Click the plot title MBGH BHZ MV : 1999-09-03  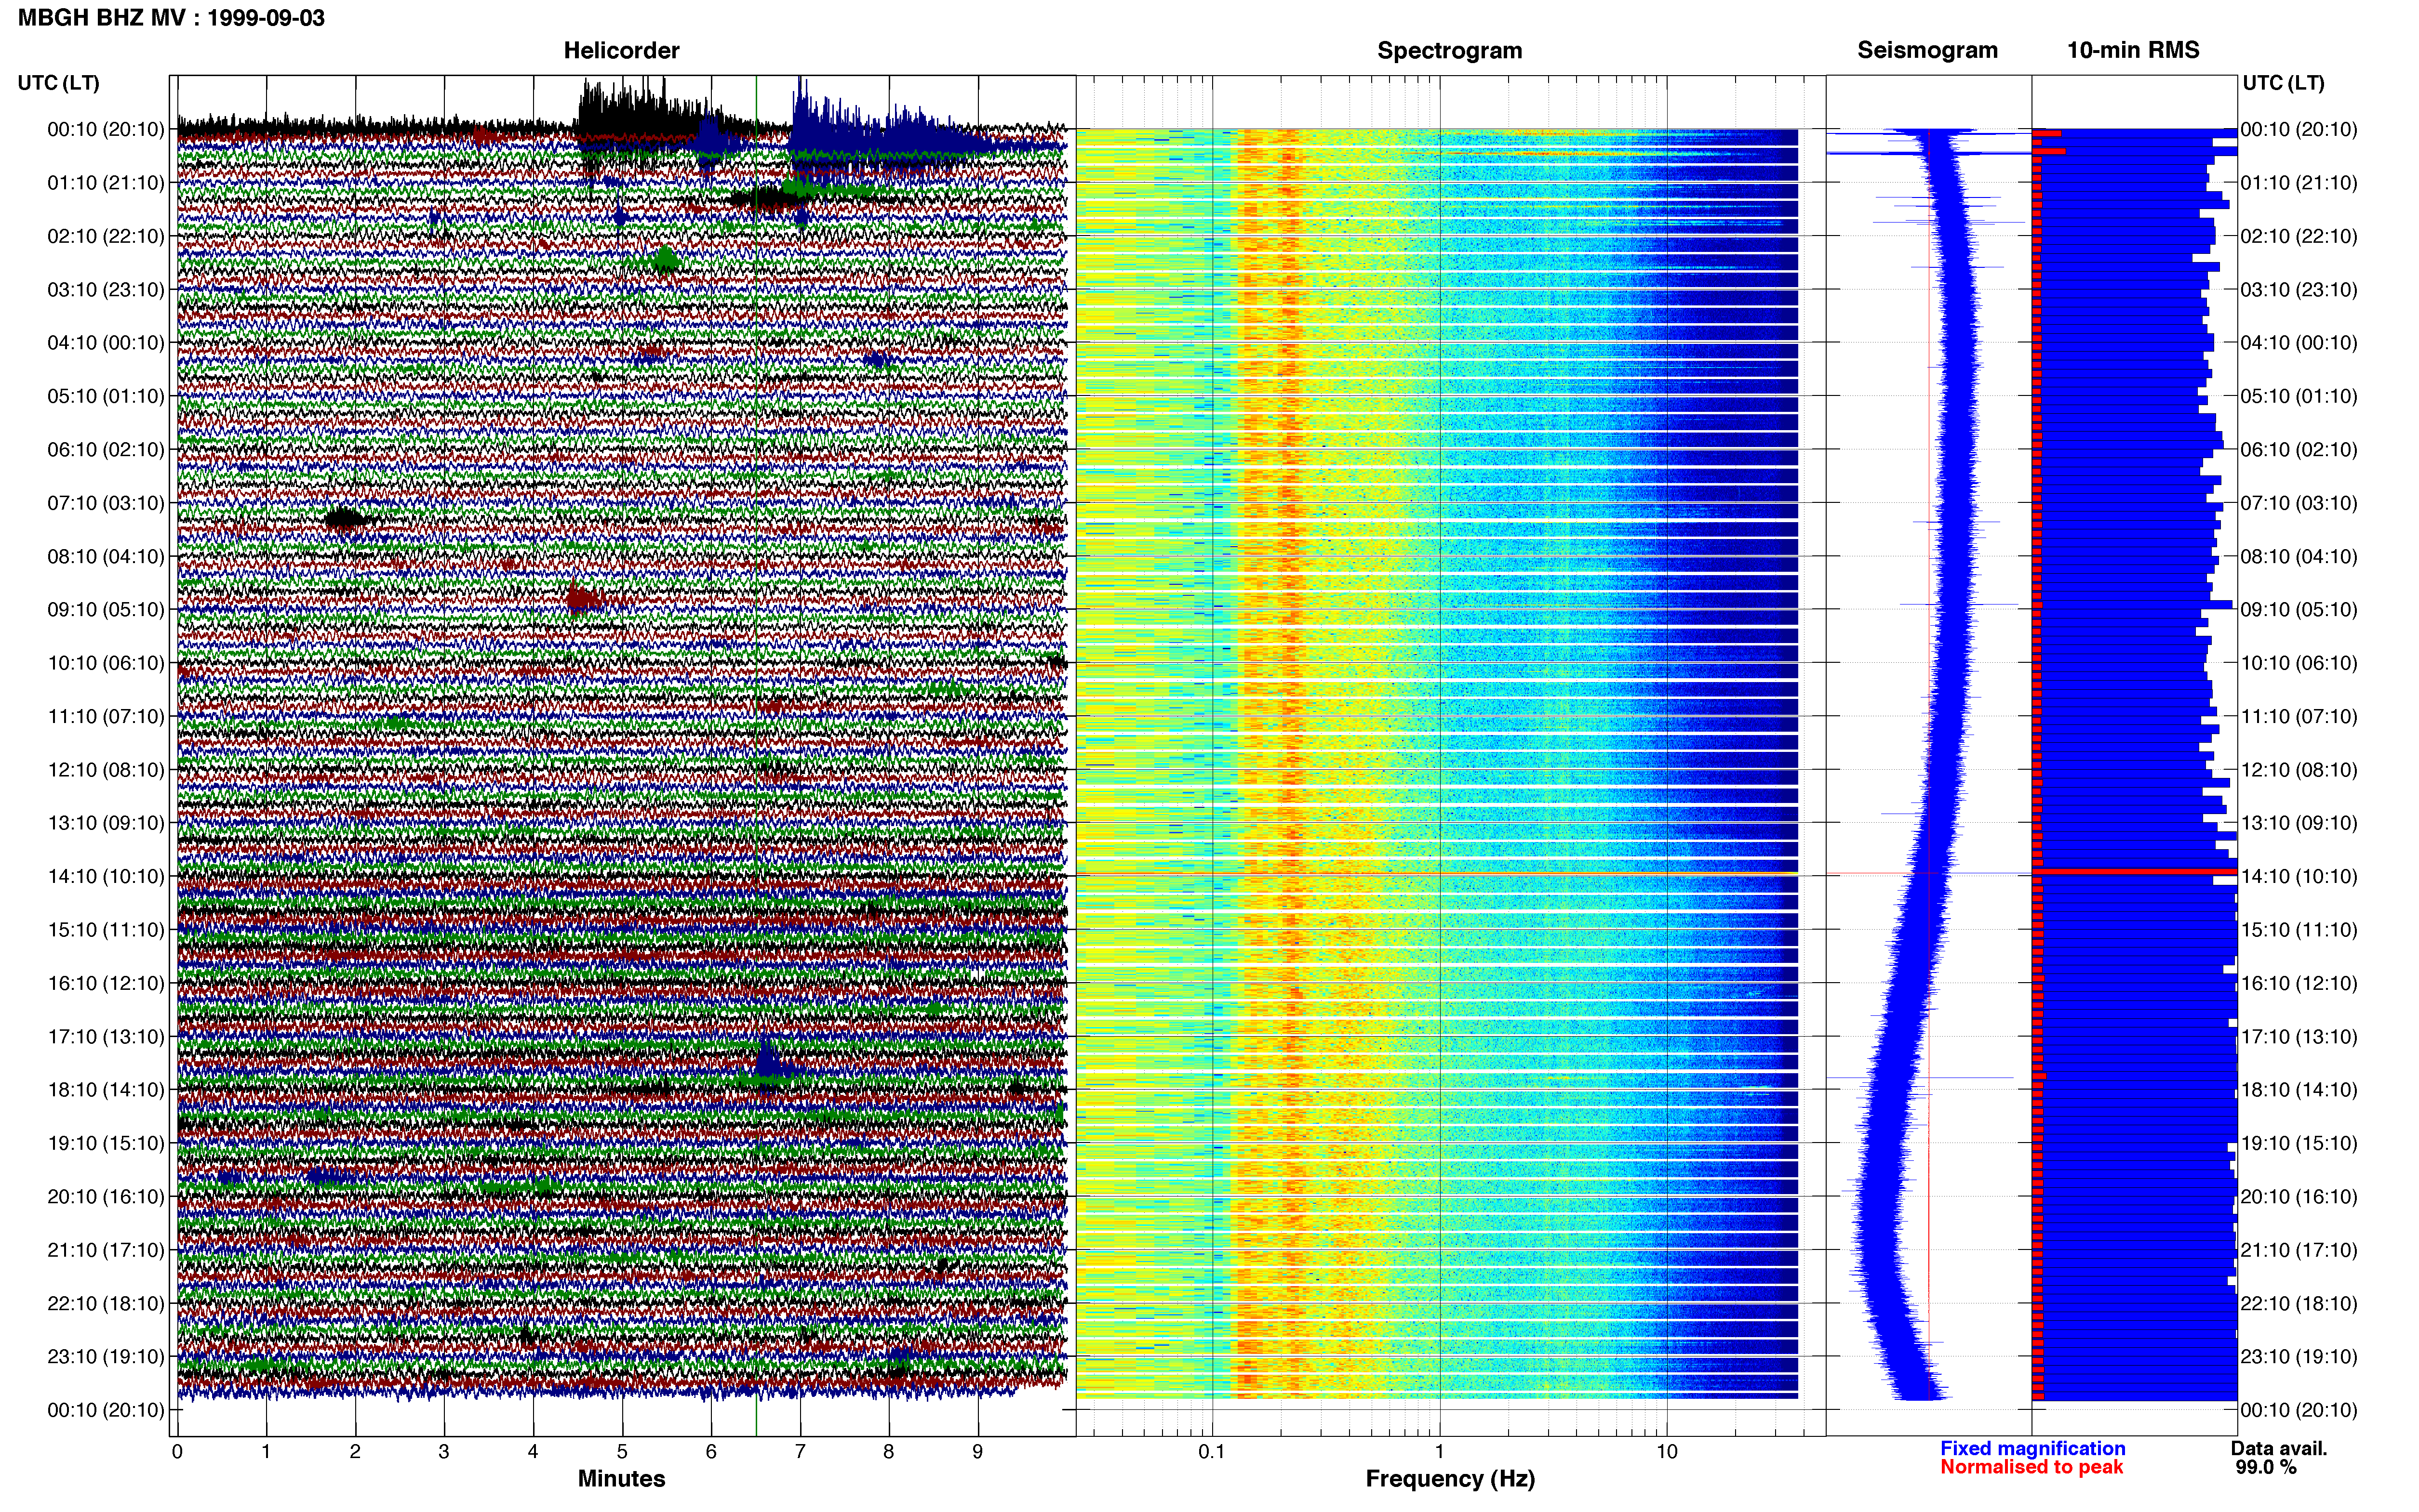coord(171,18)
